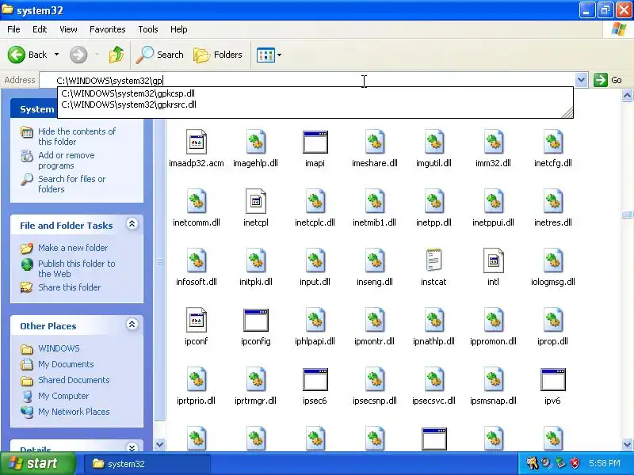Image resolution: width=634 pixels, height=475 pixels.
Task: Select the ipsec6 application icon
Action: [315, 379]
